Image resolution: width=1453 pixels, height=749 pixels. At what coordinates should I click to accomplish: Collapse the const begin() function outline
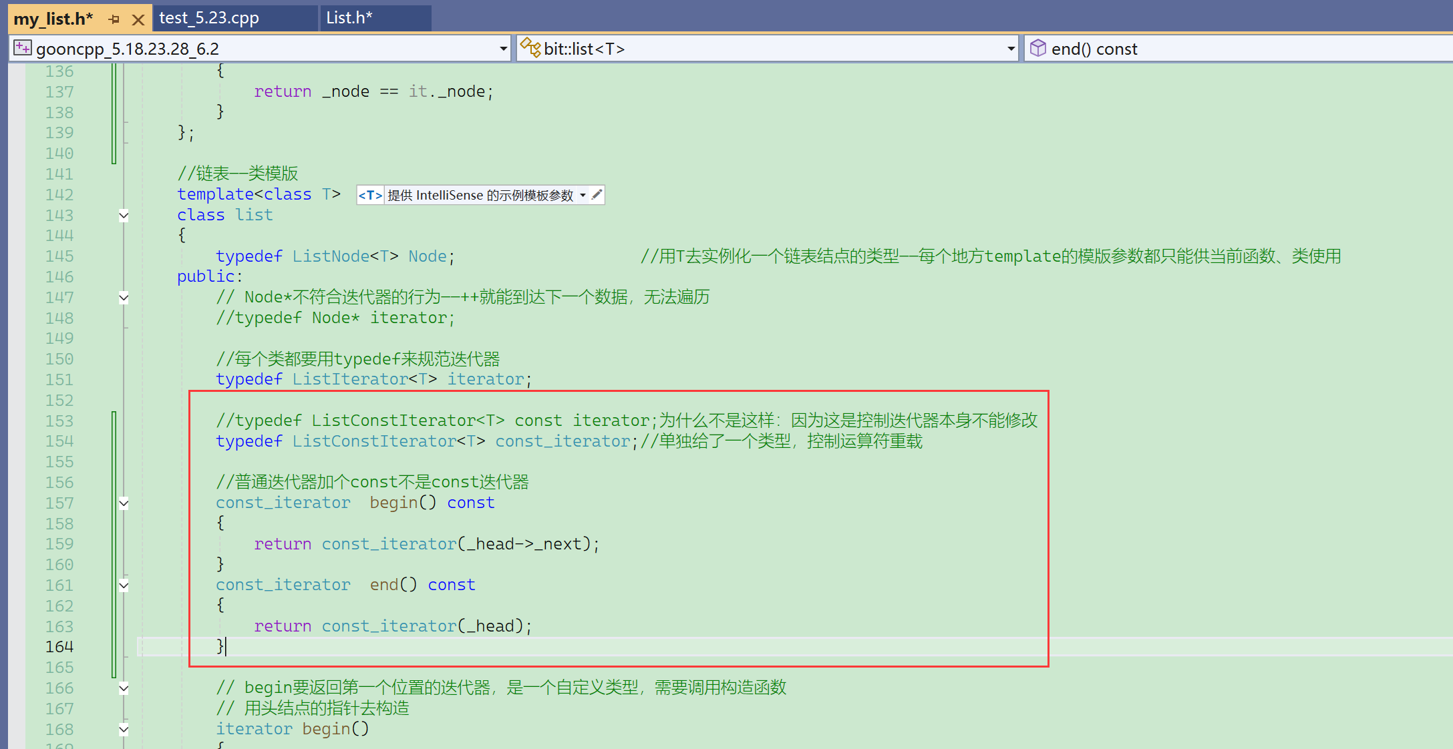pos(124,503)
